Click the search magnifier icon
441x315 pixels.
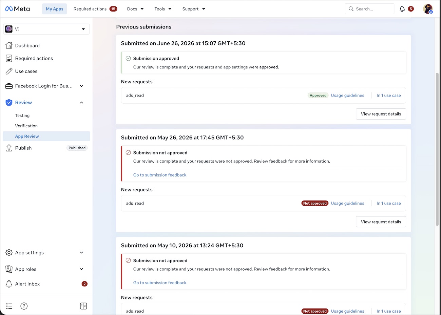pyautogui.click(x=351, y=9)
